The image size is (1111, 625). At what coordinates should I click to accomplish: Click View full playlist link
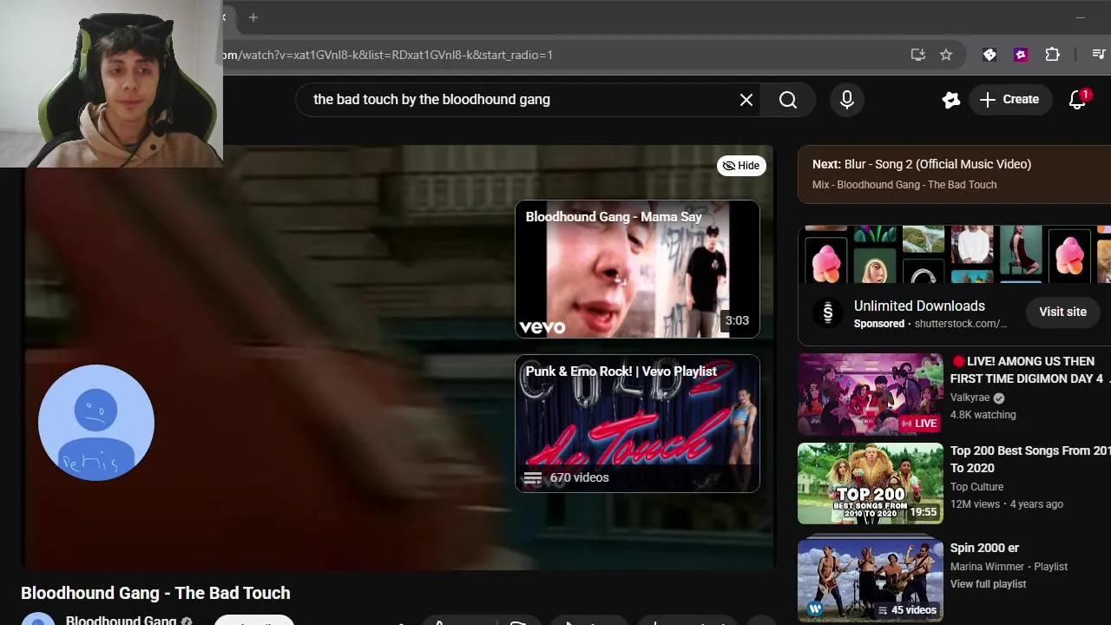[x=988, y=584]
